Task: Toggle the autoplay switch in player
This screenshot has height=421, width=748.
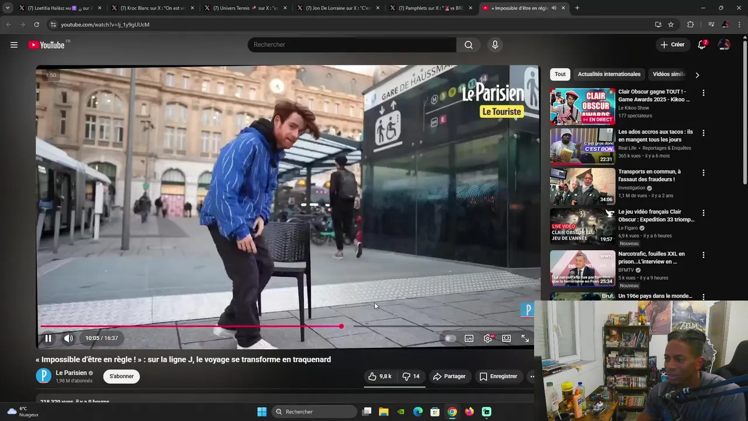Action: (450, 338)
